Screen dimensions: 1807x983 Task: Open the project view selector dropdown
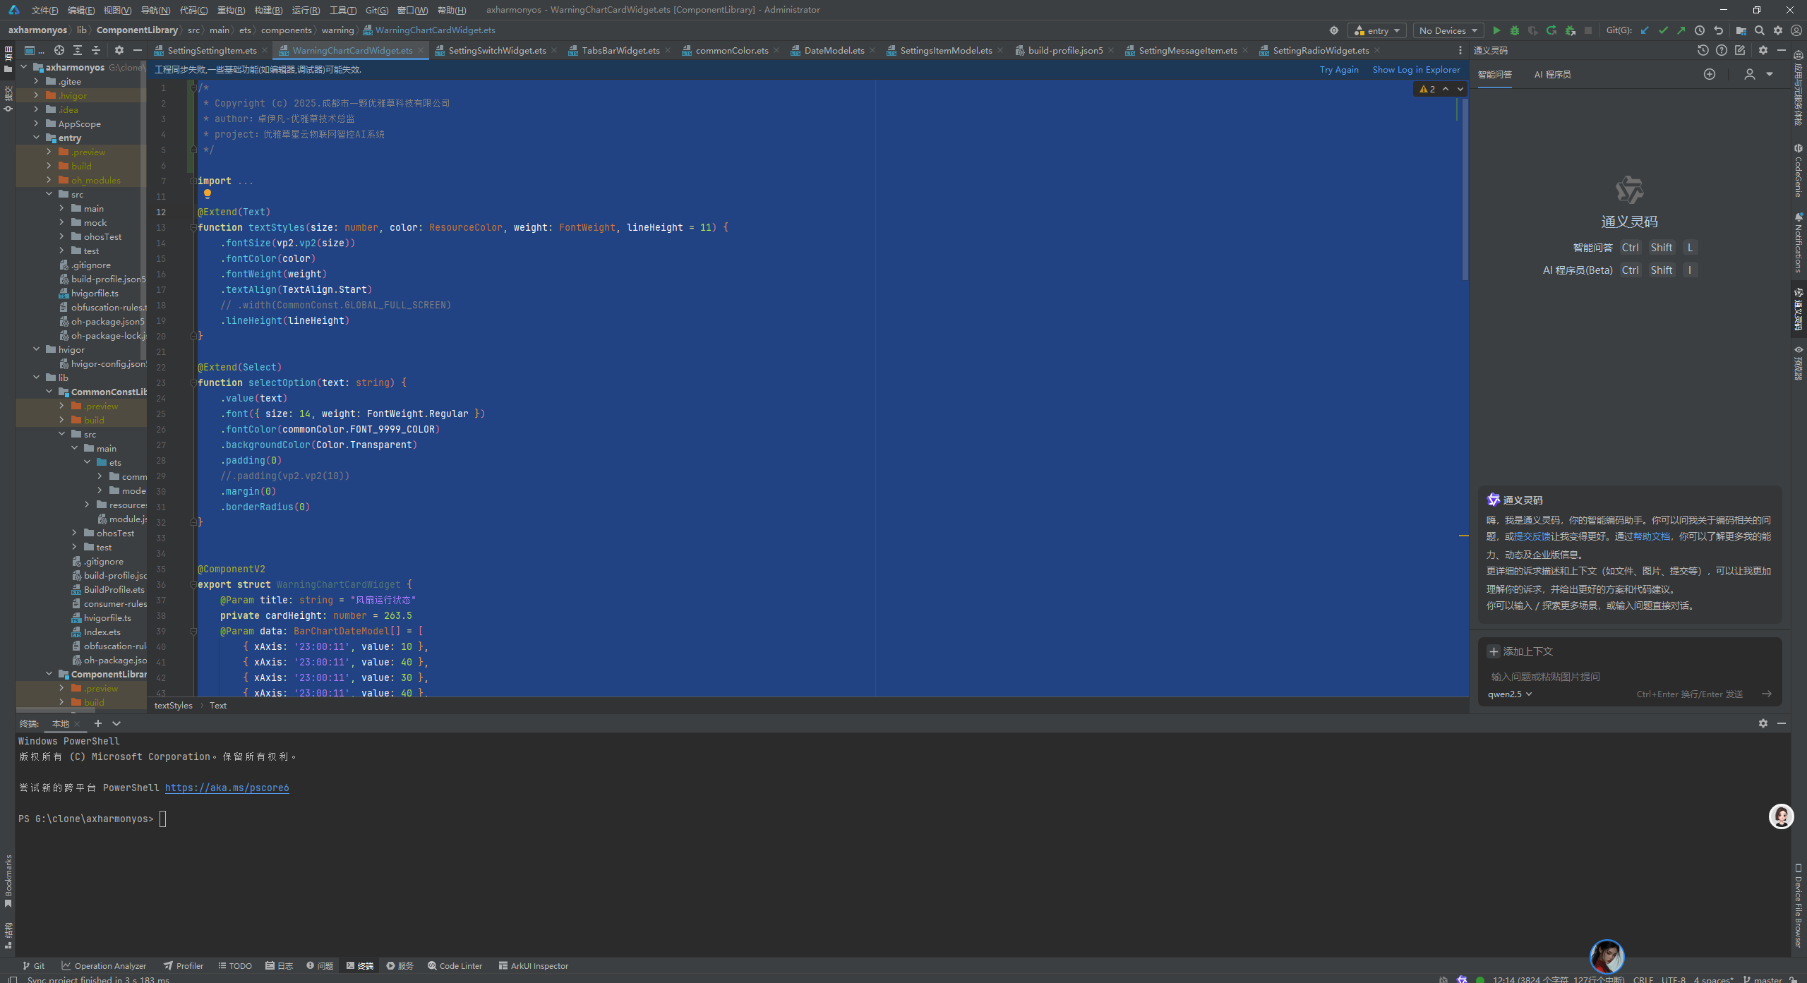[x=34, y=50]
